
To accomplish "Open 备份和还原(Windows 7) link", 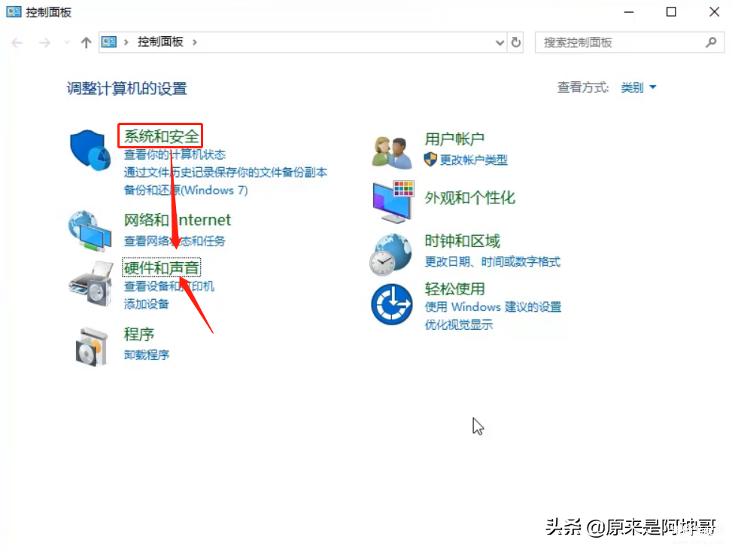I will click(x=186, y=191).
